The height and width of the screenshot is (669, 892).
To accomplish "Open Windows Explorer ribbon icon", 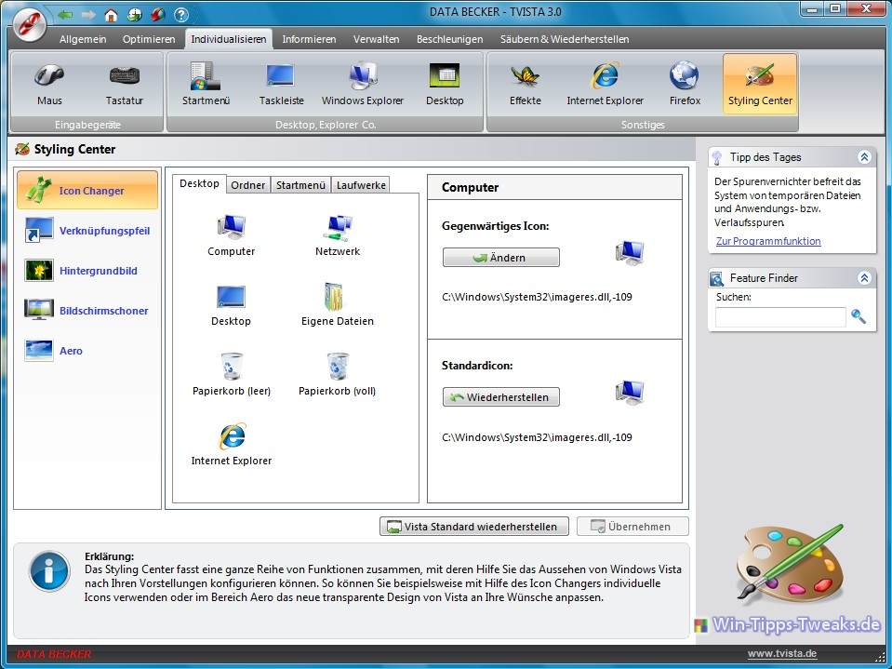I will pyautogui.click(x=363, y=84).
